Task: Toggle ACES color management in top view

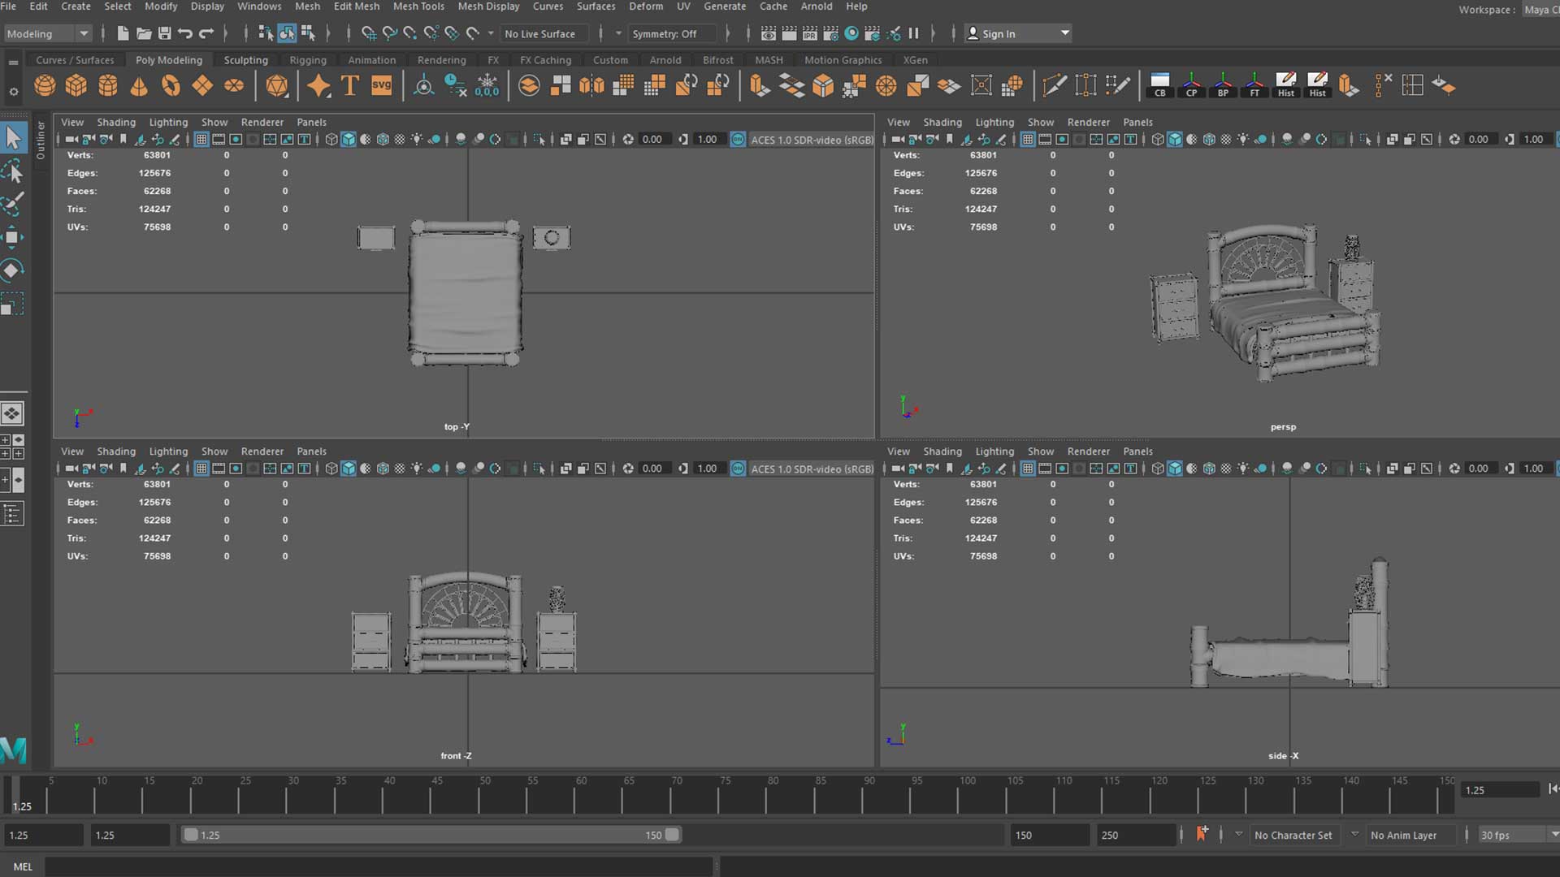Action: click(x=738, y=140)
